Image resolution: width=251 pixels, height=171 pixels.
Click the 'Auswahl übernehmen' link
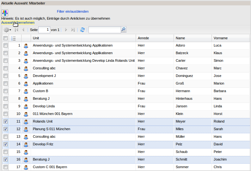click(x=18, y=23)
